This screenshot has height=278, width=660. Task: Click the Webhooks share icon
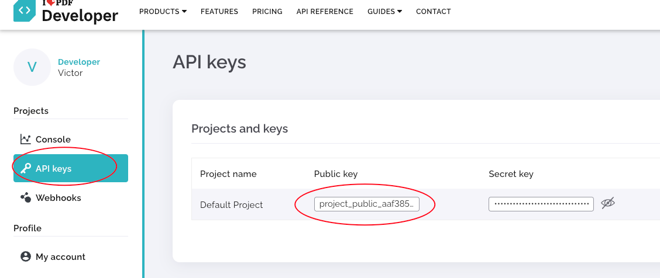click(x=25, y=198)
